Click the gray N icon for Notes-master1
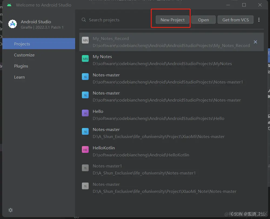This screenshot has width=270, height=219. pyautogui.click(x=85, y=168)
